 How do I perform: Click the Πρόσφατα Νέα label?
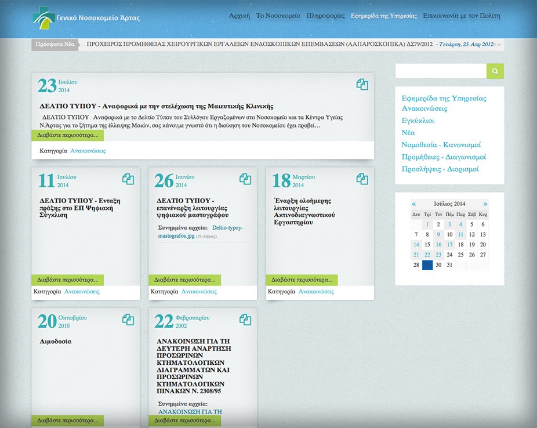click(55, 44)
